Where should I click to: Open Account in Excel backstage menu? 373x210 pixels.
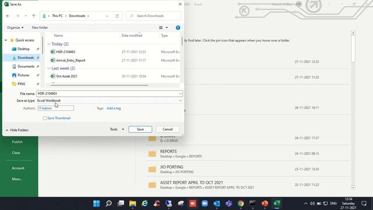tap(18, 168)
